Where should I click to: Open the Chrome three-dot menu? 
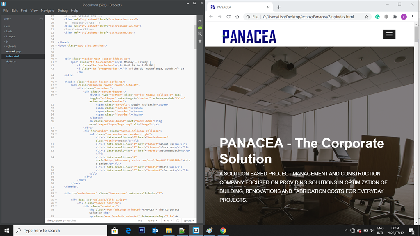tap(413, 17)
